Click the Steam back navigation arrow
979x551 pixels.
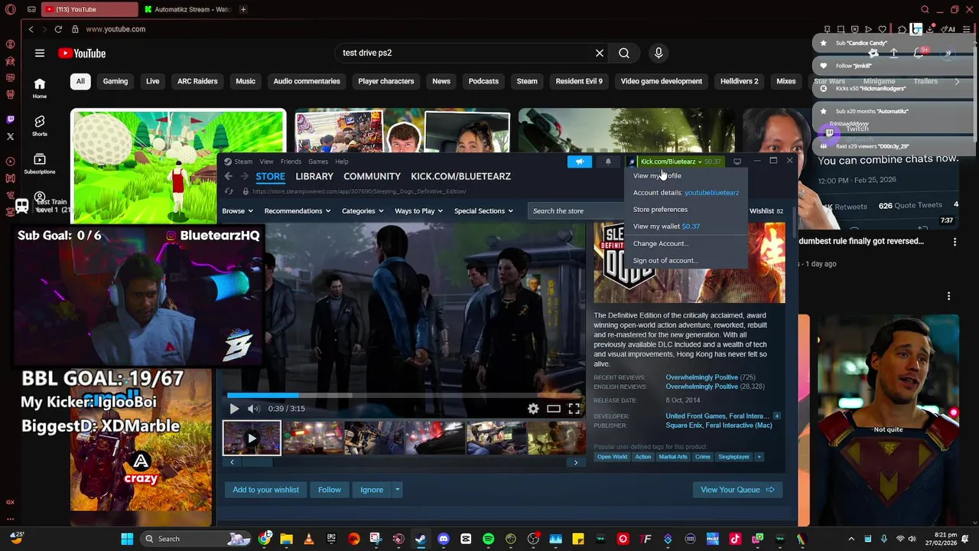[228, 176]
